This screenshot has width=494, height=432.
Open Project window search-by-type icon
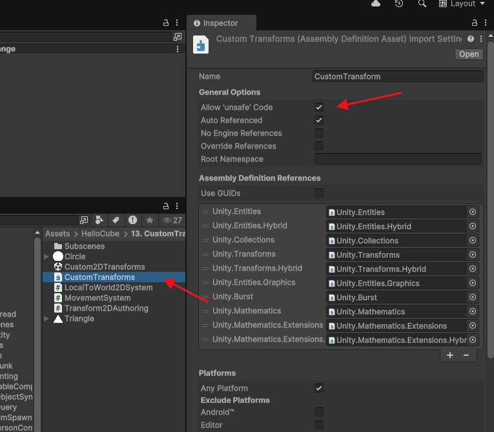(99, 220)
